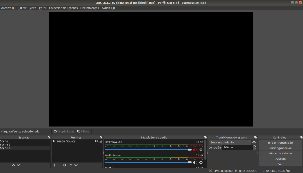Open the Herramientas menu
303x173 pixels.
point(90,8)
